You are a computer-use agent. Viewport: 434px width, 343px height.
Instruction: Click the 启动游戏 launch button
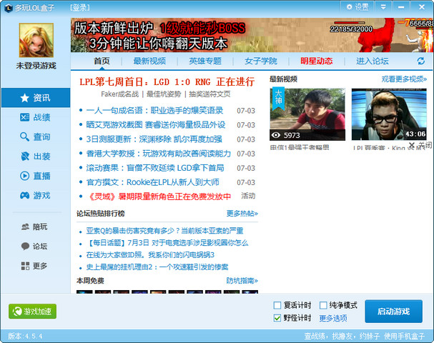coord(393,311)
